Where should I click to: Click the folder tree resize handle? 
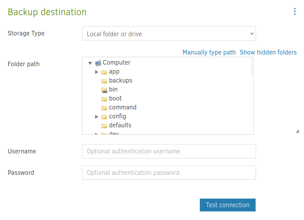tap(297, 132)
